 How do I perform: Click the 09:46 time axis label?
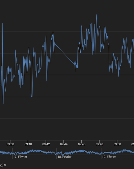click(82, 144)
